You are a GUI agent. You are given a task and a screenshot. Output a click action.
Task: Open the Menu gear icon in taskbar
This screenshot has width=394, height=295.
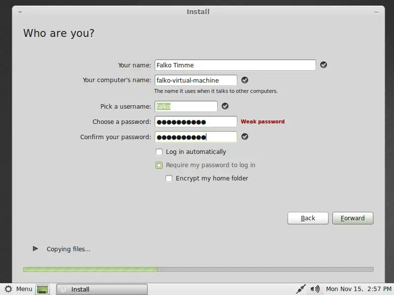tap(8, 289)
